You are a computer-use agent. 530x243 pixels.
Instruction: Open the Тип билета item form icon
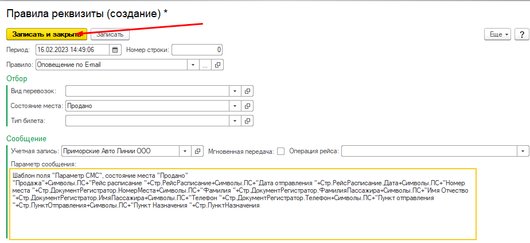pyautogui.click(x=247, y=121)
